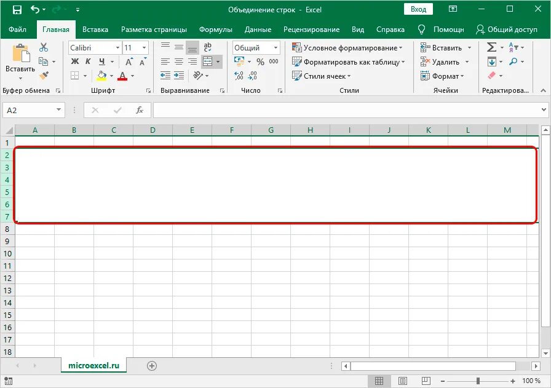
Task: Click Общий доступ share button
Action: pos(507,30)
